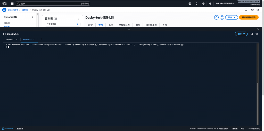This screenshot has height=131, width=264.
Task: Open 儀表板 in side navigation
Action: 7,23
